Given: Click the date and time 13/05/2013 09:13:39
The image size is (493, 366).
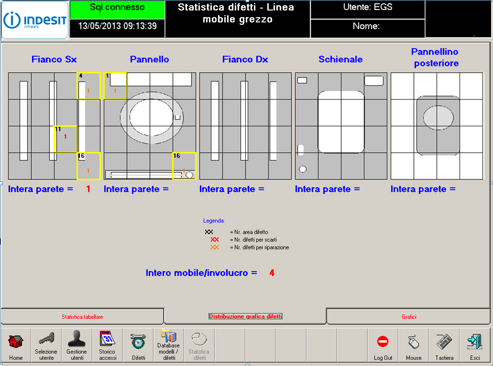Looking at the screenshot, I should (117, 26).
